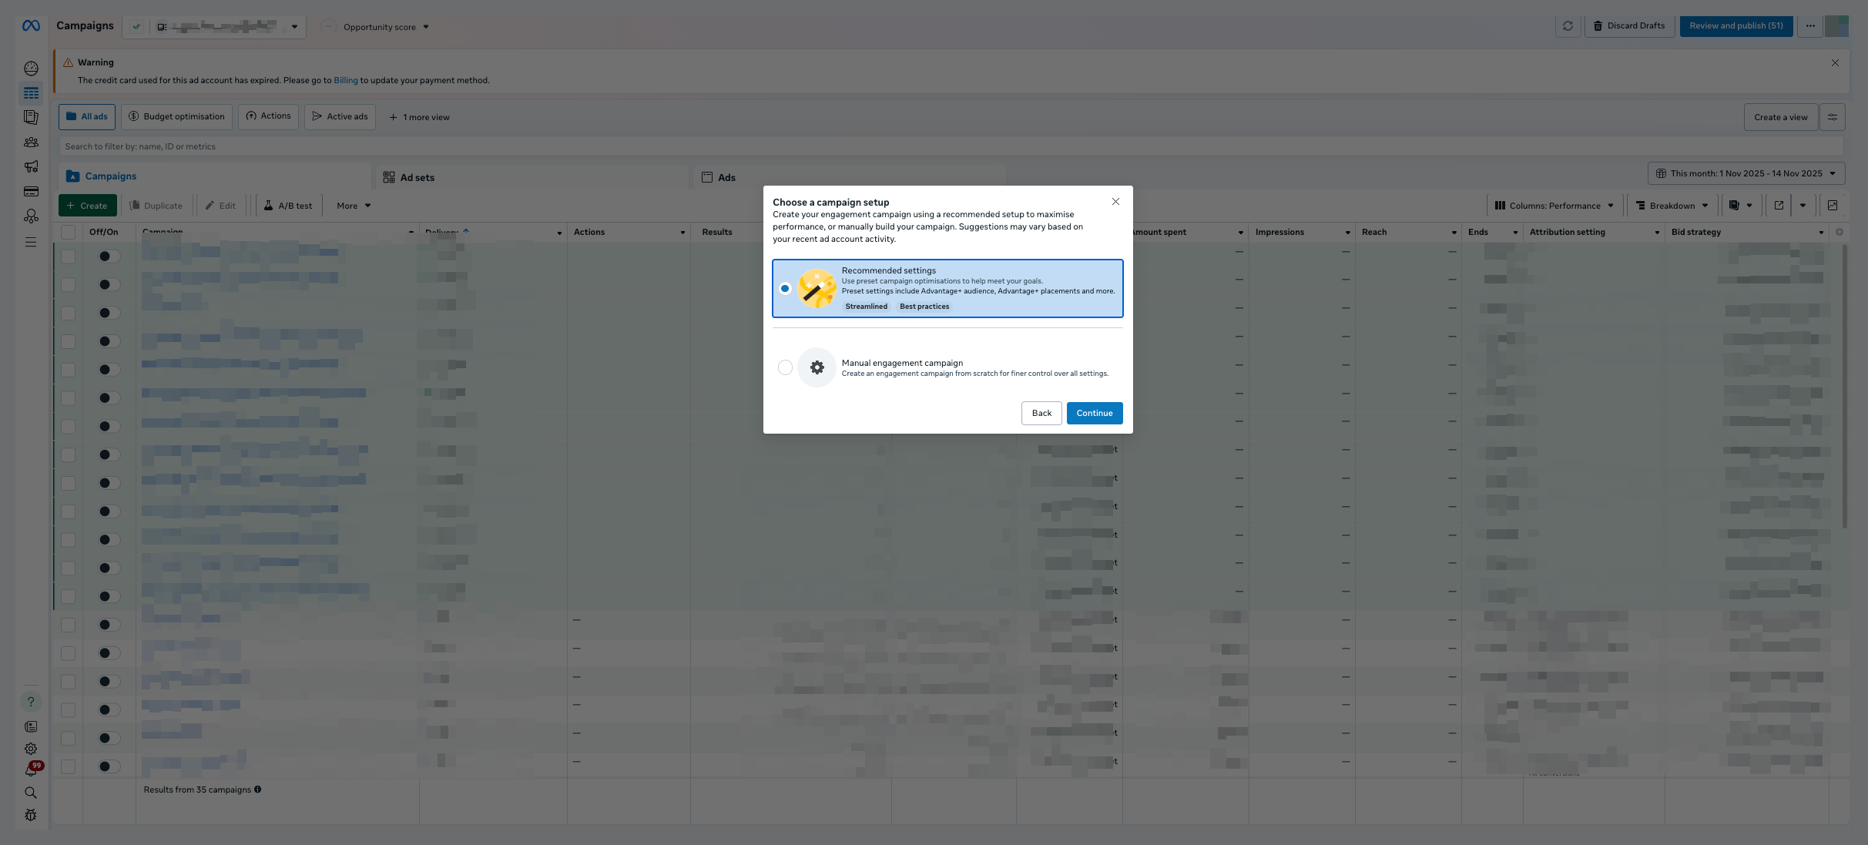Viewport: 1868px width, 845px height.
Task: Select the Manual engagement campaign radio button
Action: click(x=785, y=367)
